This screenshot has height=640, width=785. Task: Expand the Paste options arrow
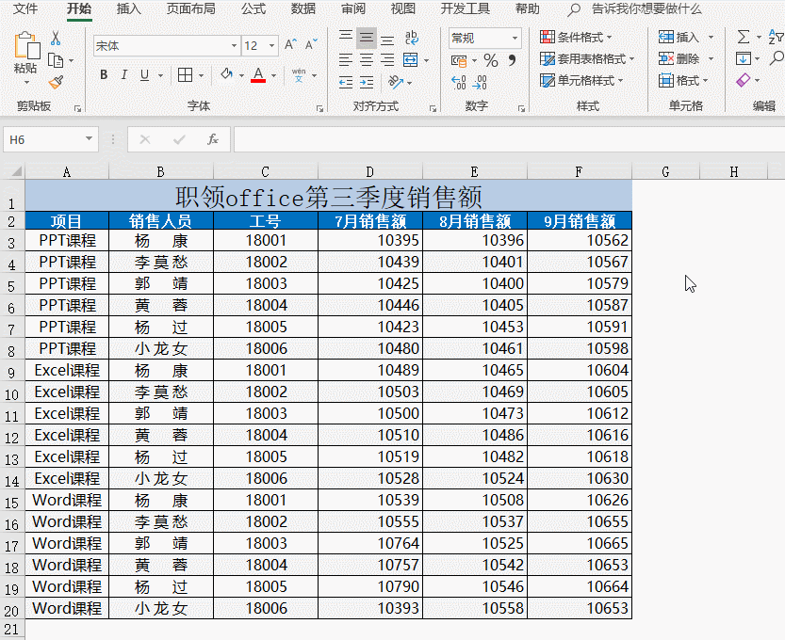click(26, 82)
